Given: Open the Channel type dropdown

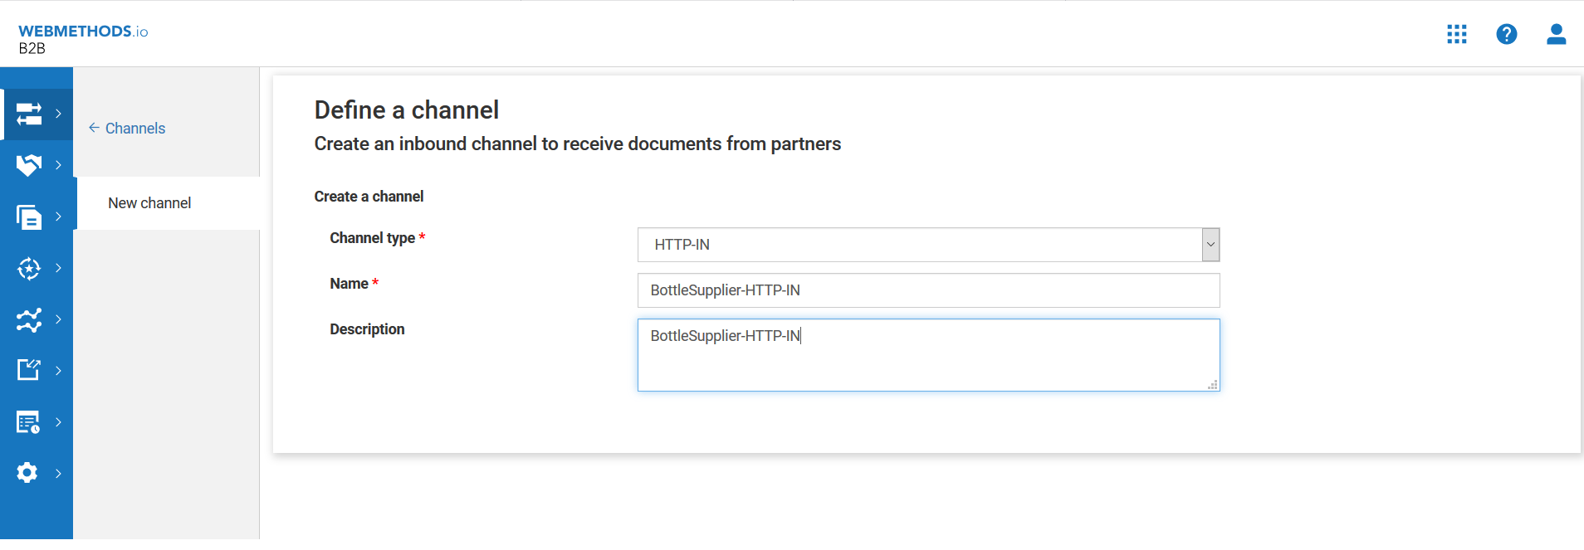Looking at the screenshot, I should [x=928, y=245].
